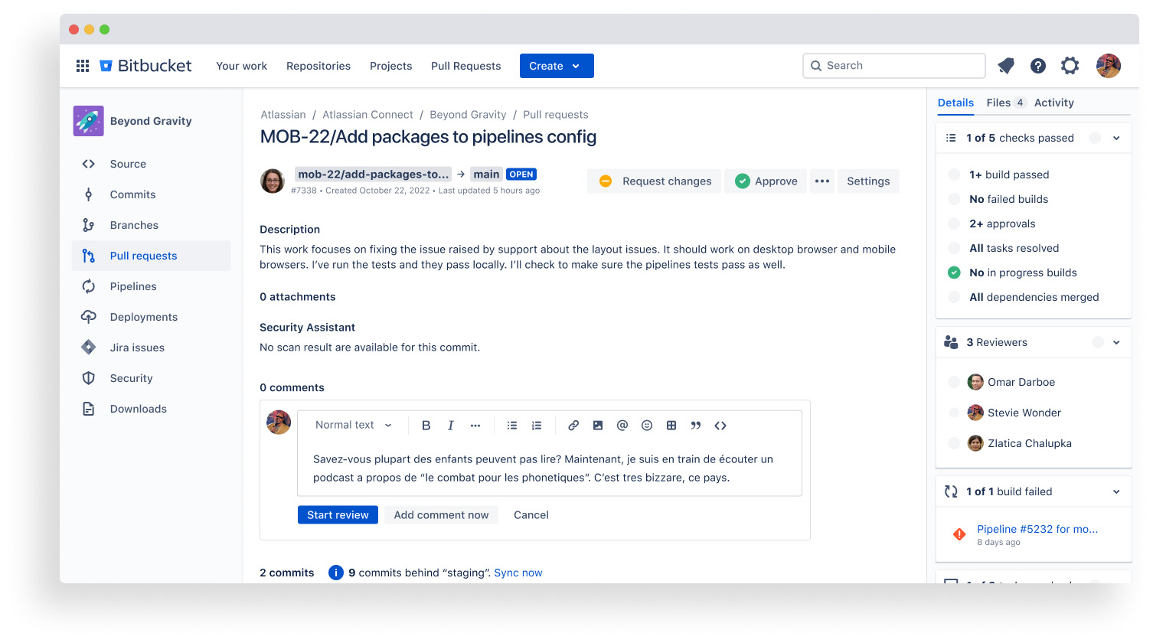The image size is (1153, 643).
Task: Toggle the status circle beside Zlatica Chalupka
Action: coord(954,443)
